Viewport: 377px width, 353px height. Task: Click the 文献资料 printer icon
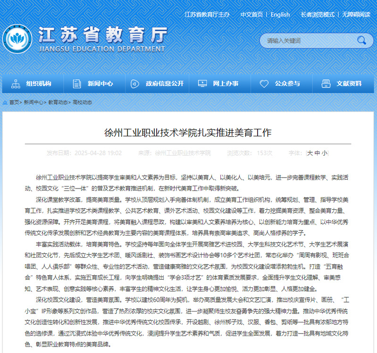[326, 84]
